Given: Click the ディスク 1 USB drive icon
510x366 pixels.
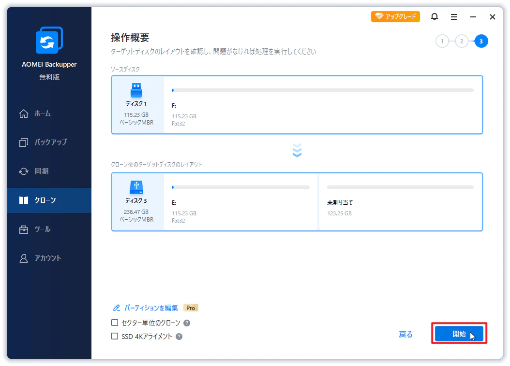Looking at the screenshot, I should pyautogui.click(x=136, y=90).
